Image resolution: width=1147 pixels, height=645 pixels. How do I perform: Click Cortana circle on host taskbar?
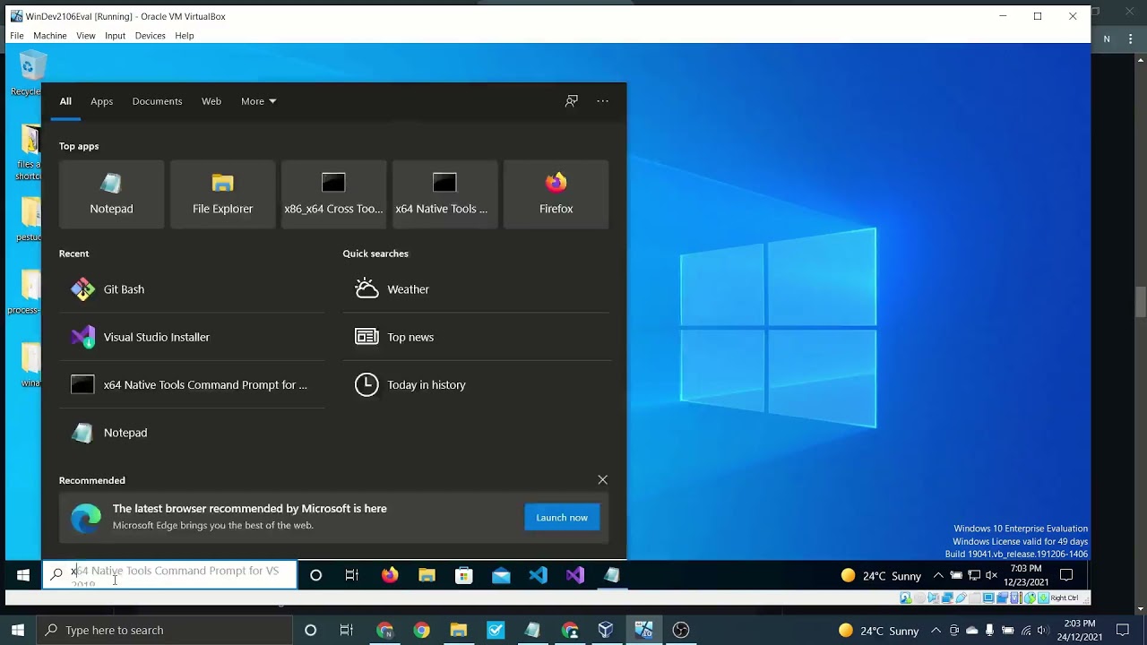[310, 631]
